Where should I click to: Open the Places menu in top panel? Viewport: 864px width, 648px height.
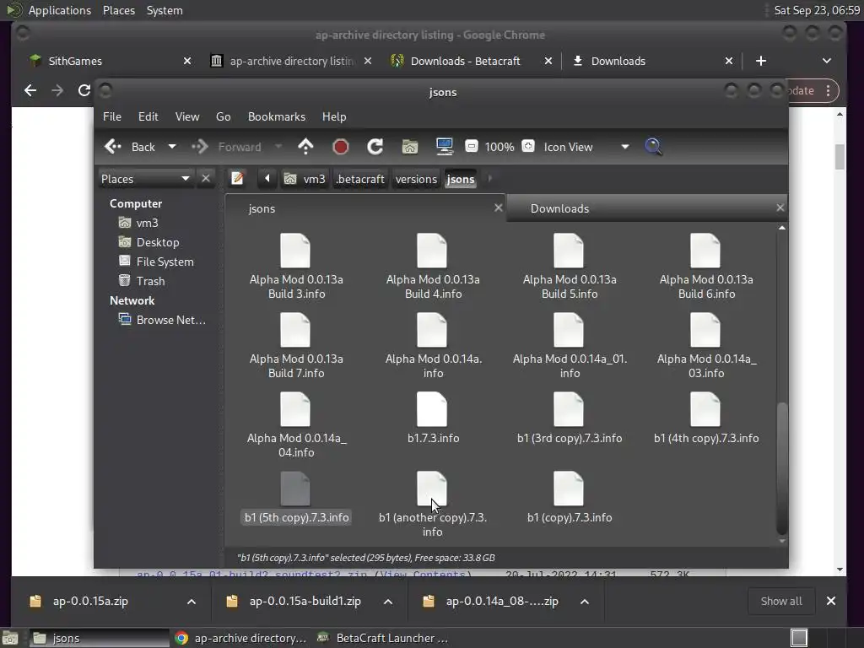click(x=119, y=10)
